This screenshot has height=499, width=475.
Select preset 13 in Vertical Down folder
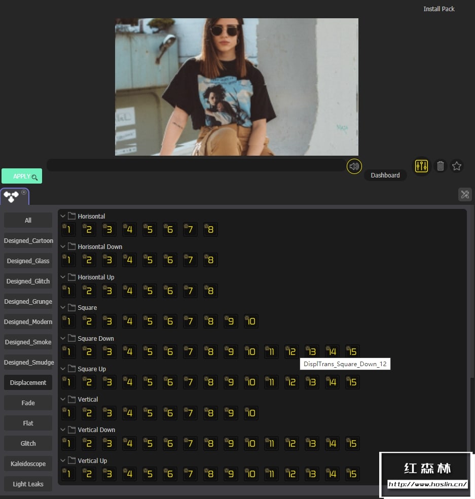pyautogui.click(x=312, y=443)
